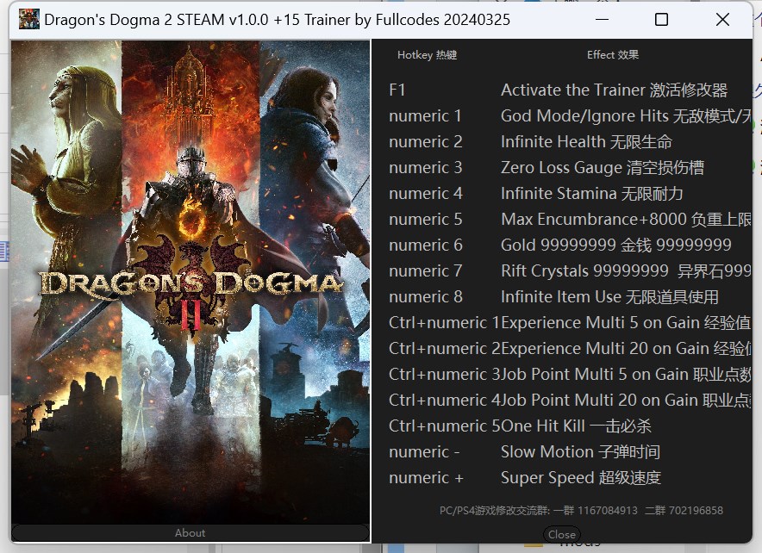Screen dimensions: 762x553
Task: Click the 'numeric 7' hotkey label
Action: (426, 271)
